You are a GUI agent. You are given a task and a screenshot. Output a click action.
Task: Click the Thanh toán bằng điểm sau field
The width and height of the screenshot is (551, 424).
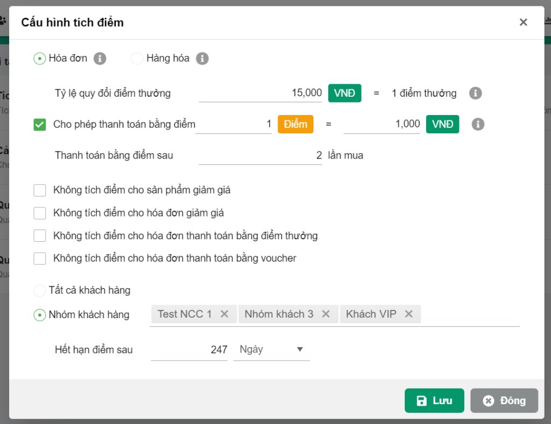[260, 156]
